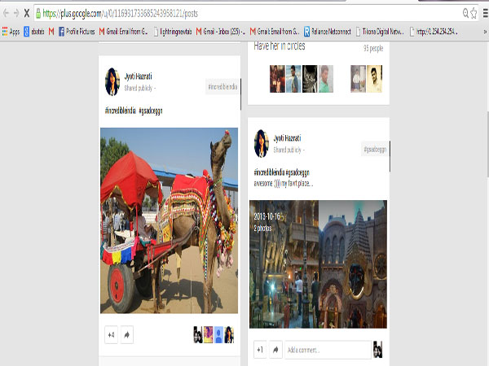Click the +1 button on temple post
The image size is (489, 366).
click(260, 350)
